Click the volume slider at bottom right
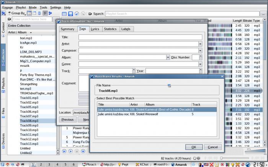 (x=255, y=151)
